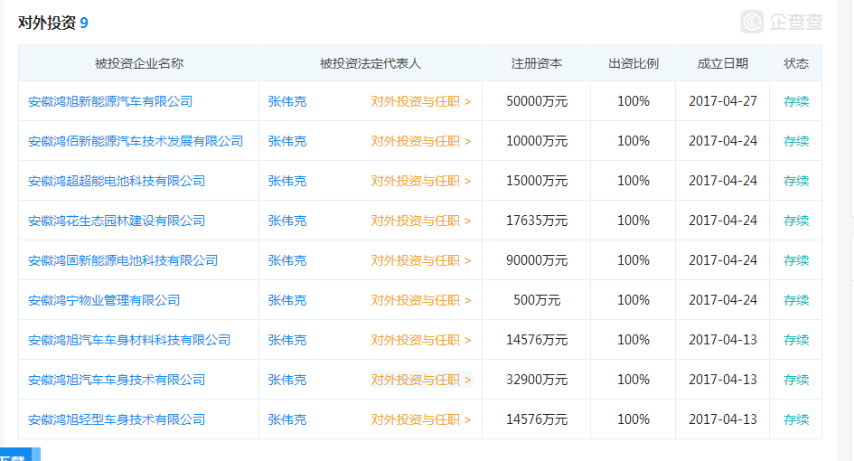This screenshot has height=461, width=854.
Task: Click 张伟克 in the 安徽鸿宁物业管理 row
Action: tap(287, 300)
